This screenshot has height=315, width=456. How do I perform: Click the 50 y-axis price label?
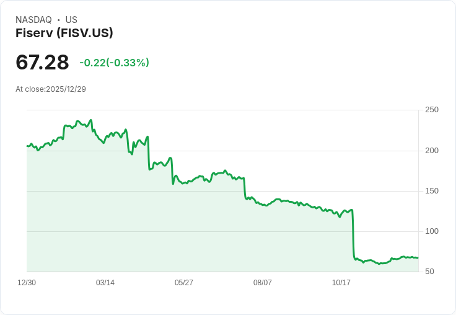click(429, 272)
